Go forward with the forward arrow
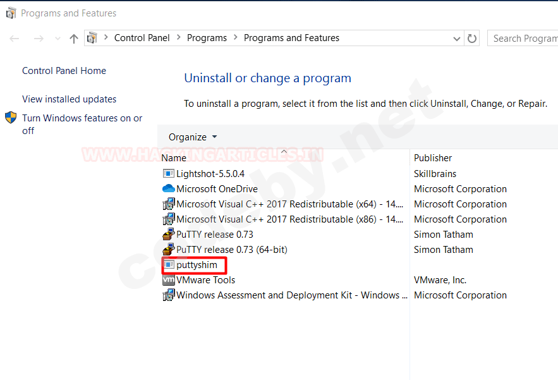 [x=39, y=38]
